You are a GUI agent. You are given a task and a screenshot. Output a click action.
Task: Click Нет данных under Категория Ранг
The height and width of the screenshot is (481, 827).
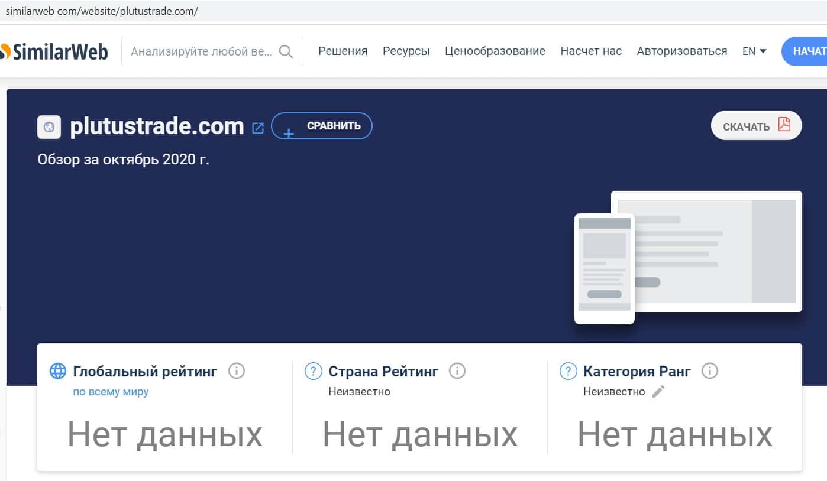(x=675, y=434)
